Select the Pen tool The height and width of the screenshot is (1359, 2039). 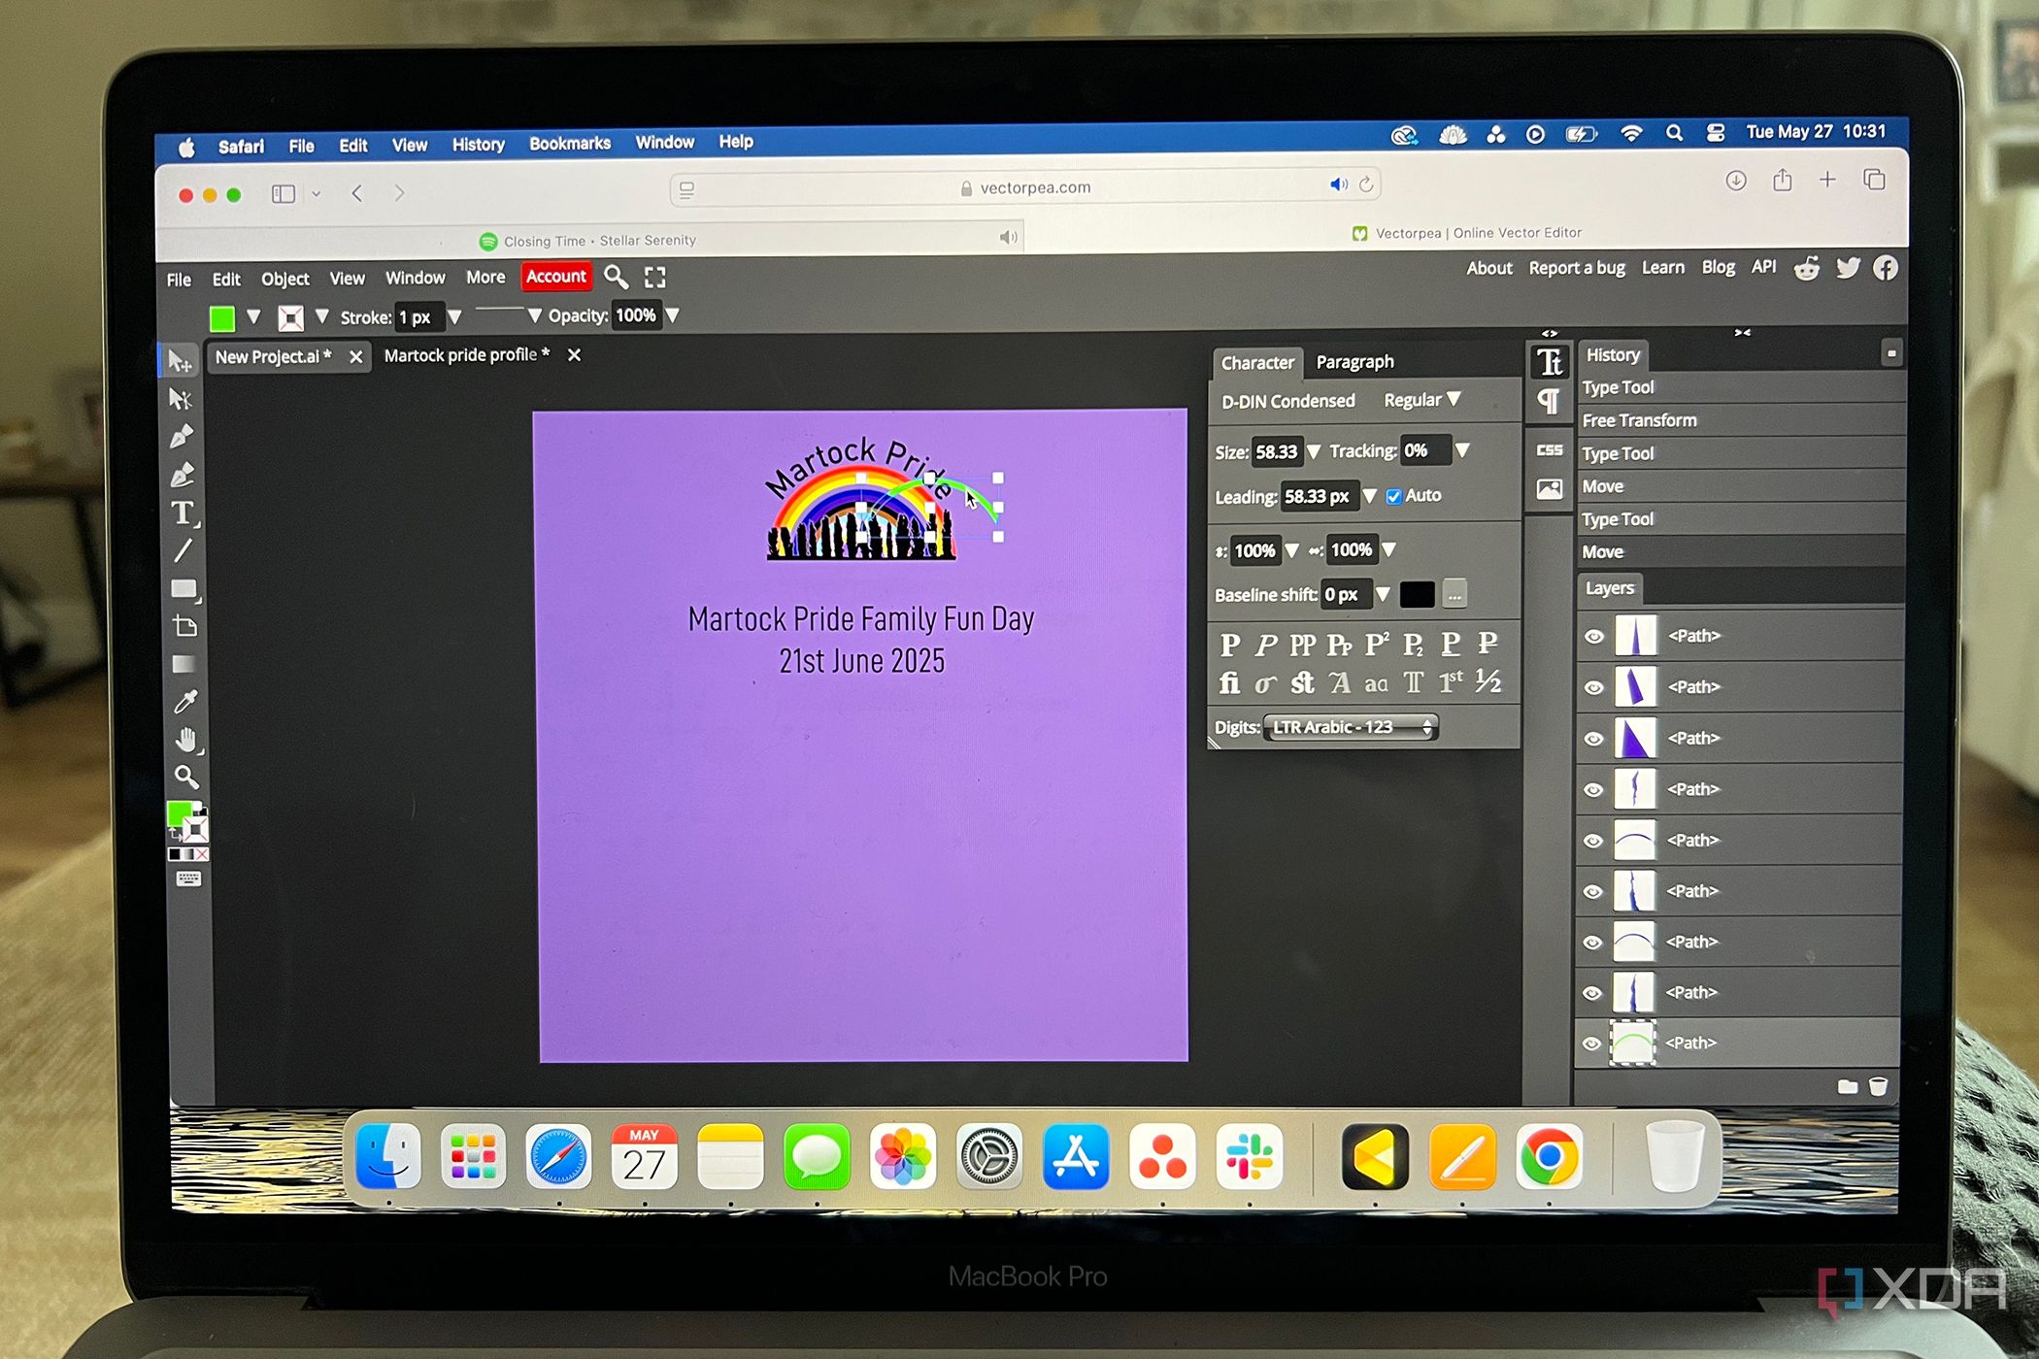182,436
